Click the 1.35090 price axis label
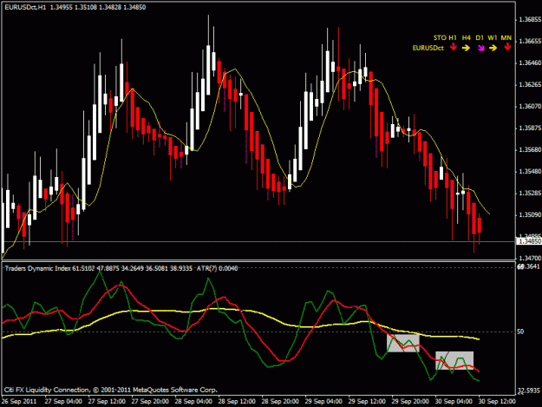The width and height of the screenshot is (542, 407). pyautogui.click(x=530, y=215)
